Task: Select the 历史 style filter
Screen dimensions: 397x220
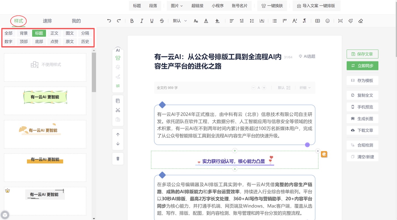Action: 85,41
